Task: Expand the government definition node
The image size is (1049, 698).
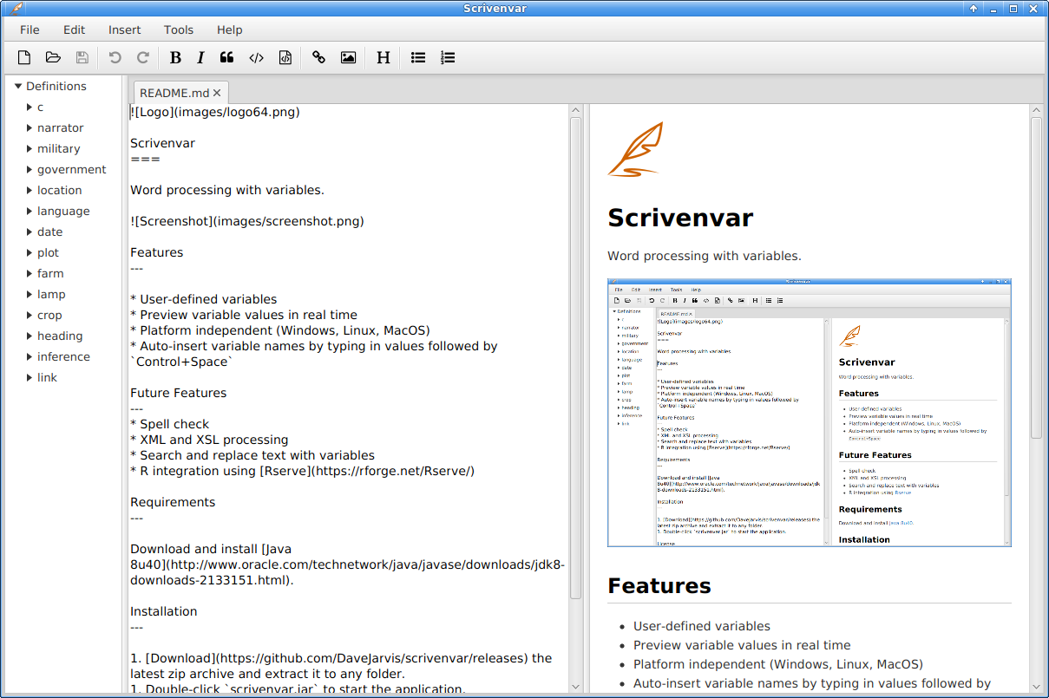Action: 29,170
